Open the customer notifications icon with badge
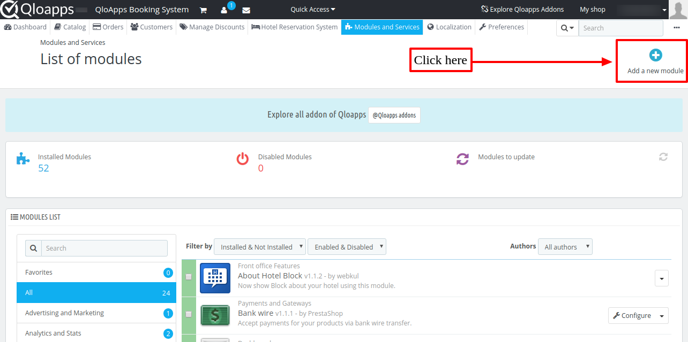Image resolution: width=688 pixels, height=342 pixels. [225, 10]
